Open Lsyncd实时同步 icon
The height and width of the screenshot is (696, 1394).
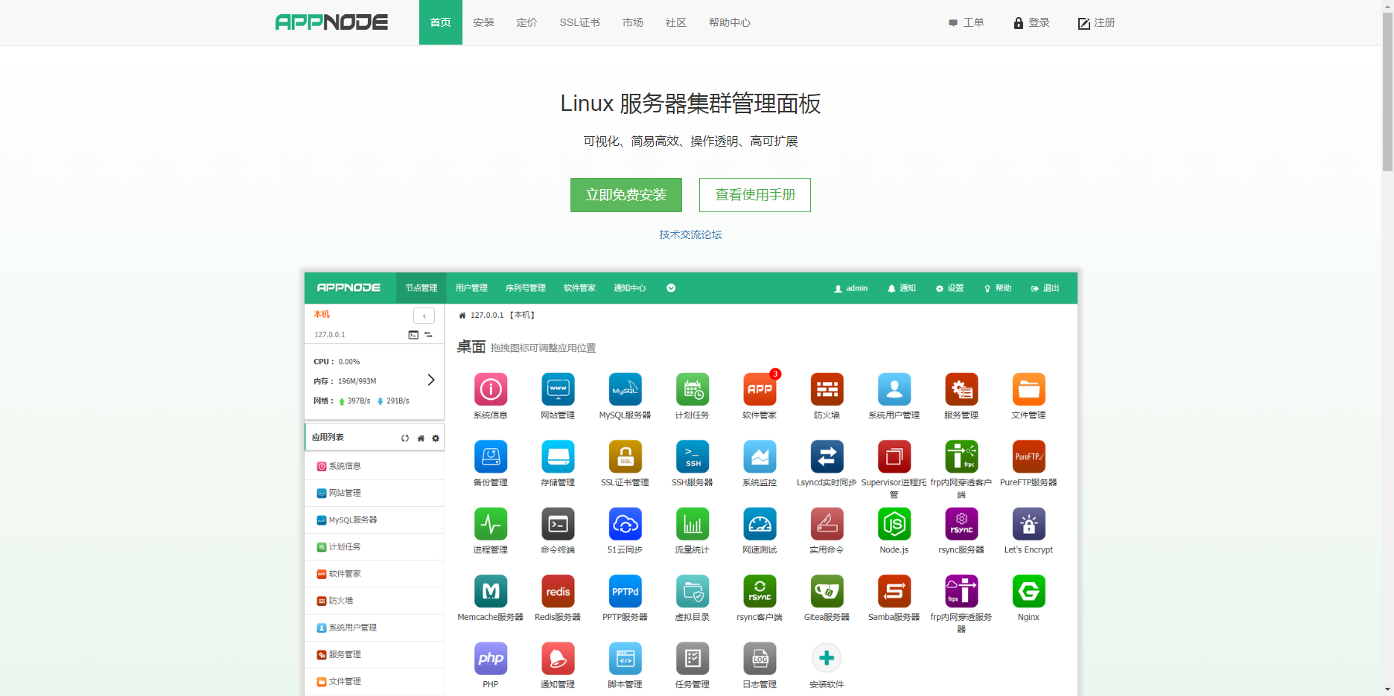point(827,456)
